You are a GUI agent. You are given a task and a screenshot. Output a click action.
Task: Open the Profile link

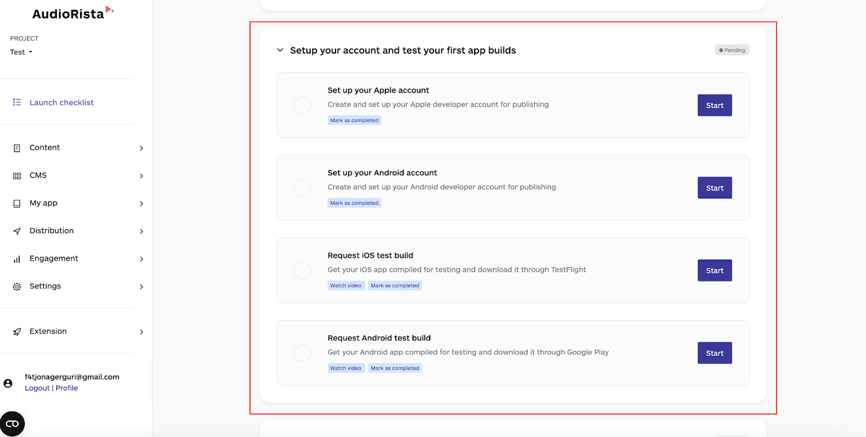coord(67,388)
